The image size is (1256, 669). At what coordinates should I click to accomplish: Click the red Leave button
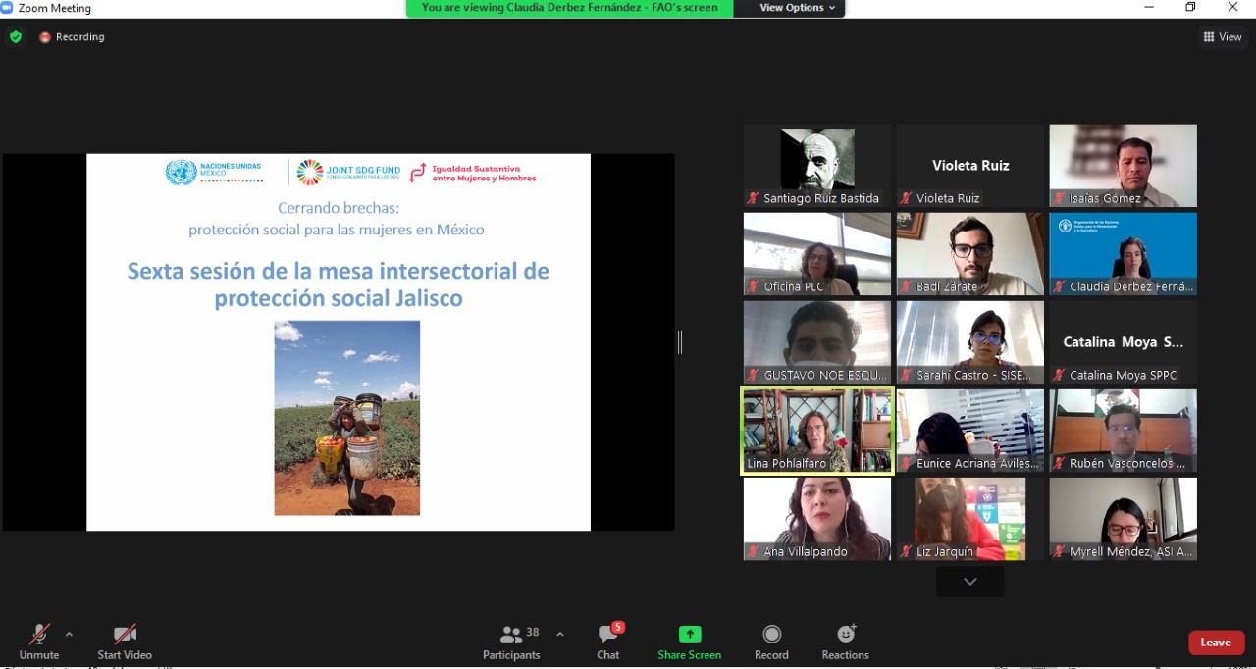coord(1216,643)
